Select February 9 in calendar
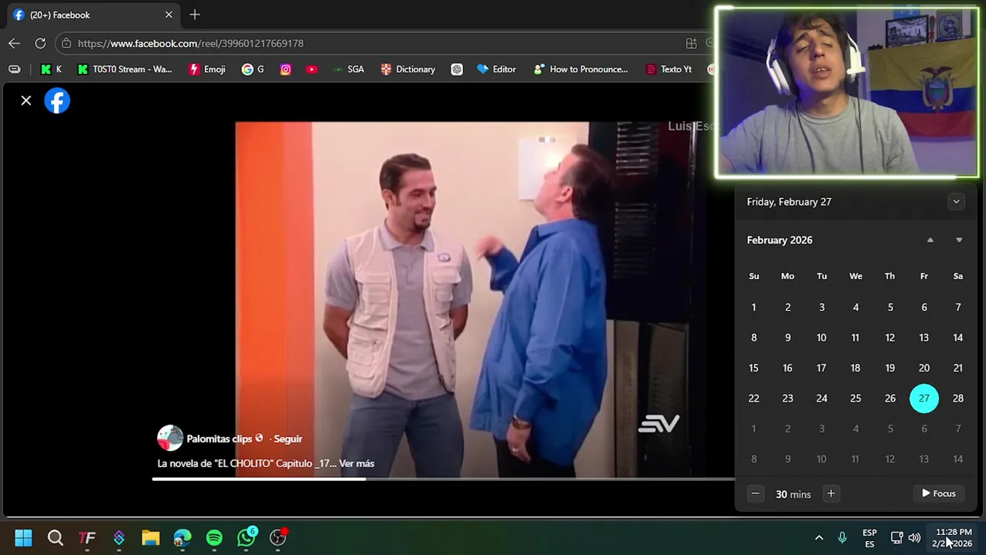 pyautogui.click(x=787, y=338)
